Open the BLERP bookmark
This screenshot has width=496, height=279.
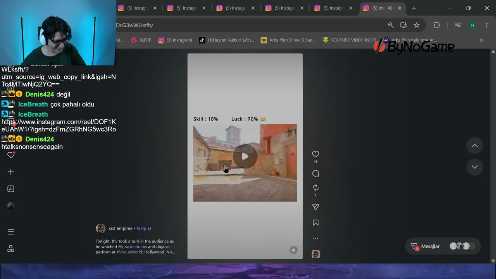point(141,40)
